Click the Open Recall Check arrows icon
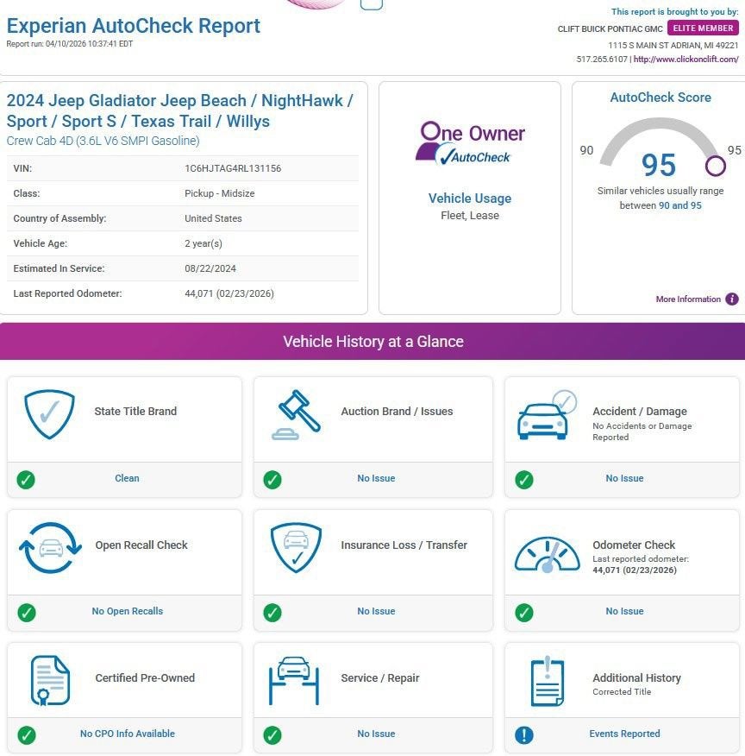745x756 pixels. pos(50,548)
